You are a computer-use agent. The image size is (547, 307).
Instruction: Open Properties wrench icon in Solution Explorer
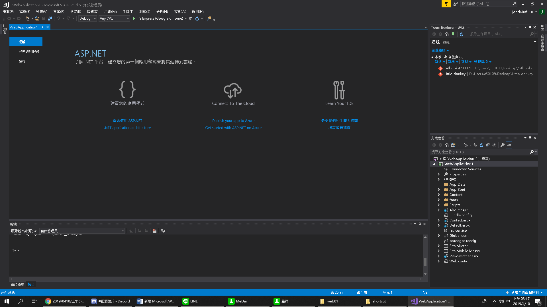click(503, 145)
